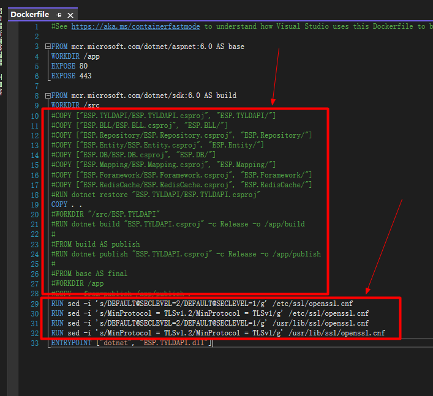Open the aka.ms/containerfastmode link
The height and width of the screenshot is (396, 433).
point(135,26)
